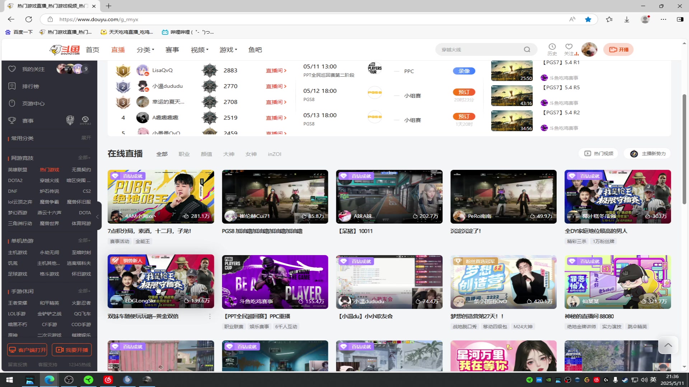Click 直播间 link for A趣趣趣趣
This screenshot has height=387, width=689.
(x=276, y=118)
